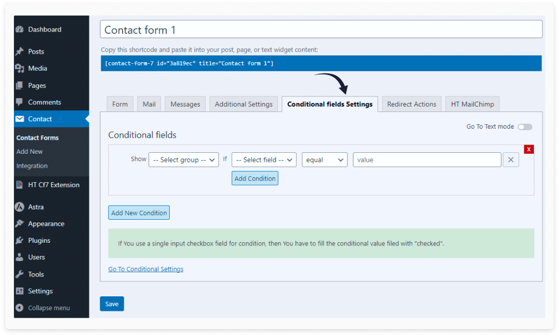Open Media via its sidebar icon
The height and width of the screenshot is (336, 559).
point(20,69)
